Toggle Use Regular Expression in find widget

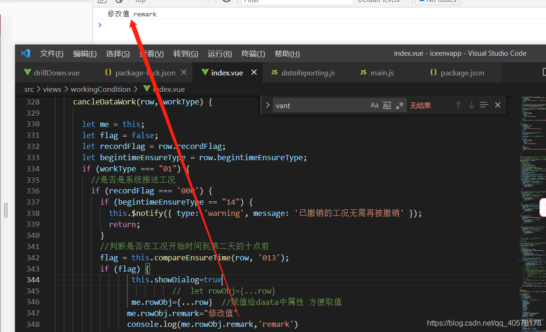pyautogui.click(x=400, y=105)
